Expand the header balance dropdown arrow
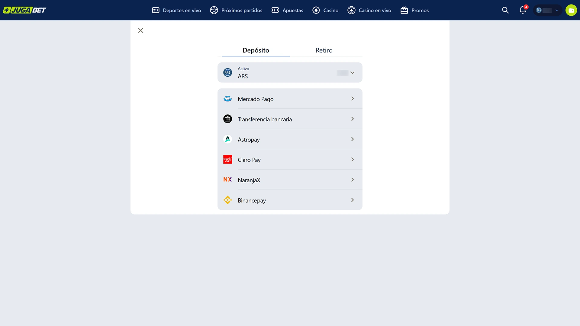Image resolution: width=580 pixels, height=326 pixels. click(x=557, y=10)
